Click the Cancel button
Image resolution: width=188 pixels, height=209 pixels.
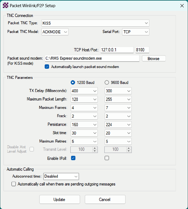tap(105, 199)
